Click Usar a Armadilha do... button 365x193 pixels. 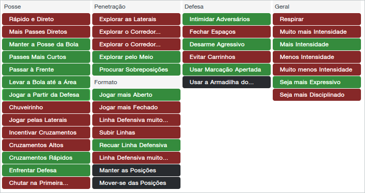226,82
